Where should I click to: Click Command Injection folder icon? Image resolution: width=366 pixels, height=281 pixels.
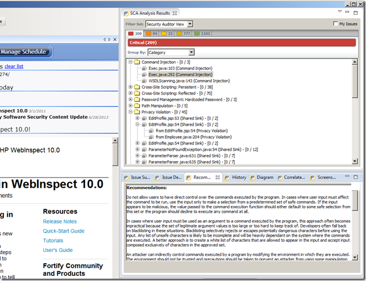coord(137,62)
